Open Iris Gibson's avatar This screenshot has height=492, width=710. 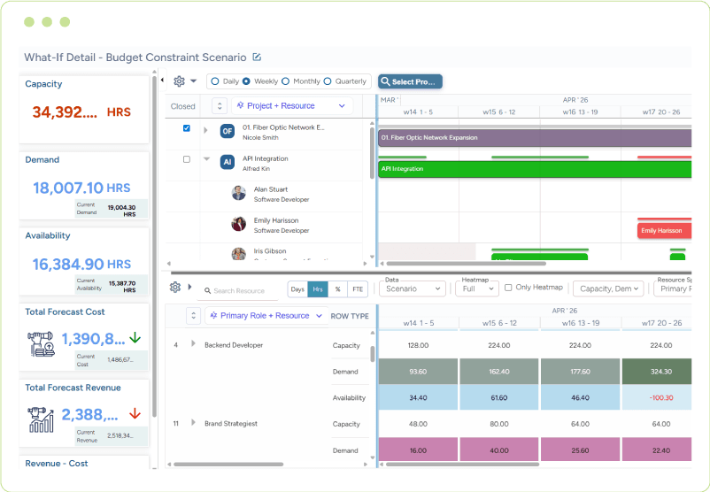click(x=239, y=254)
